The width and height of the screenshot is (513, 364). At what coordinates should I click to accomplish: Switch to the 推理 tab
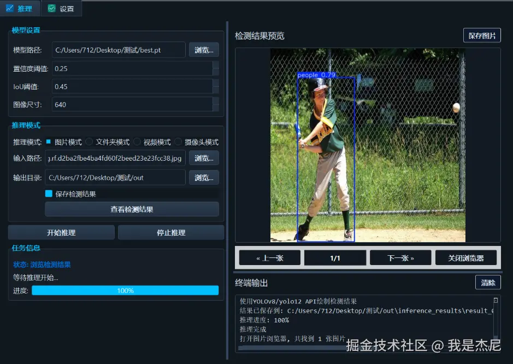click(20, 9)
